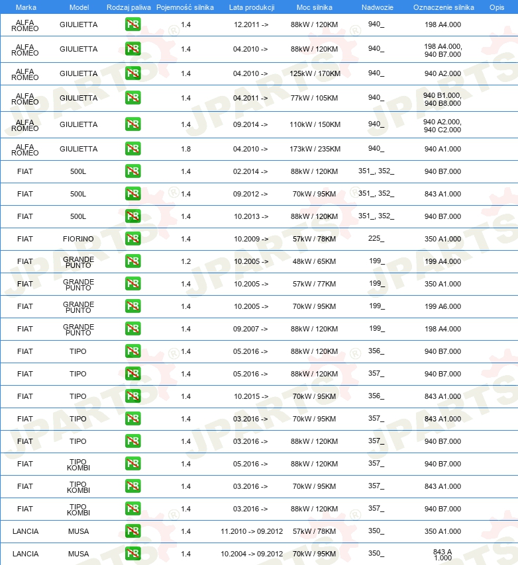Click petrol icon in Grande Punto 57kW / 77KM row

pyautogui.click(x=132, y=284)
